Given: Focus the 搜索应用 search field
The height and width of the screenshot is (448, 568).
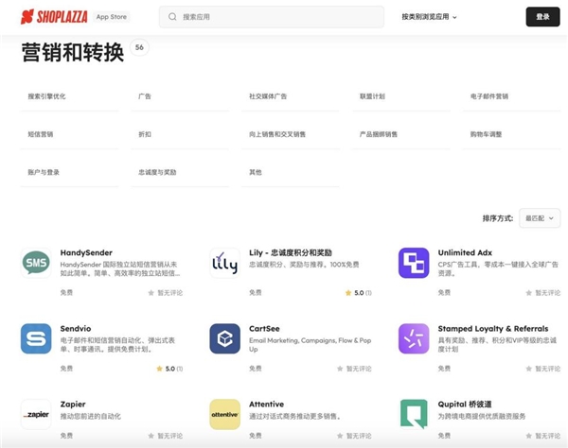Looking at the screenshot, I should click(272, 17).
